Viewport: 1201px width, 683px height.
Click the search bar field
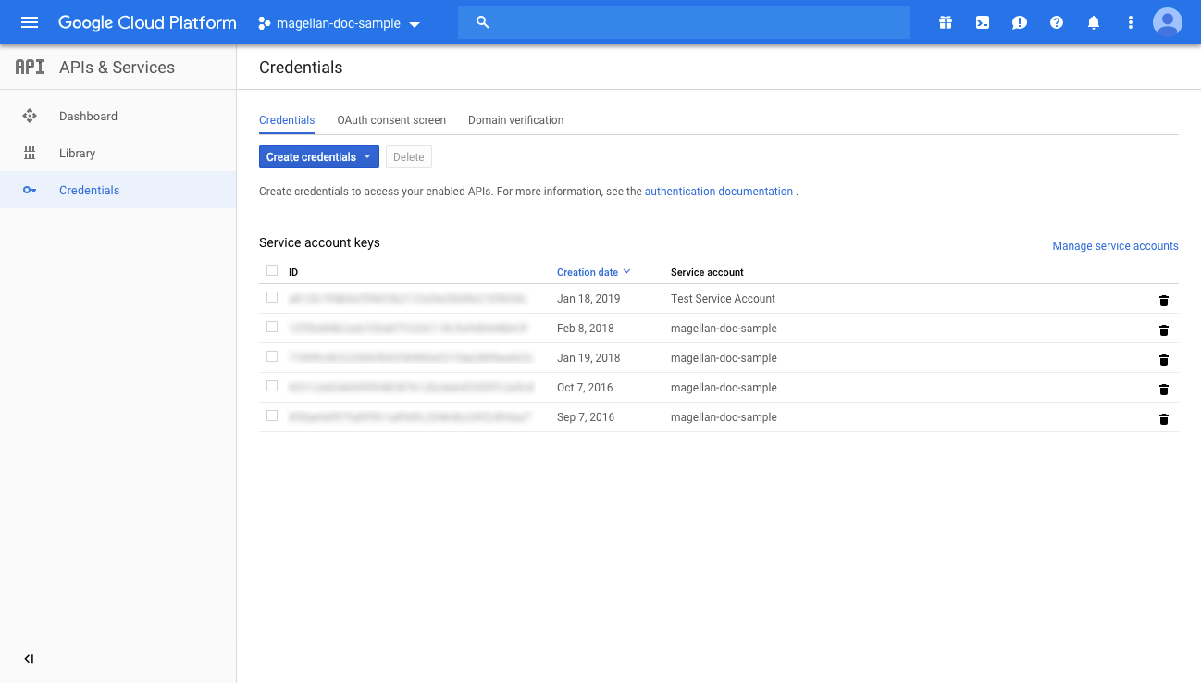click(x=684, y=22)
